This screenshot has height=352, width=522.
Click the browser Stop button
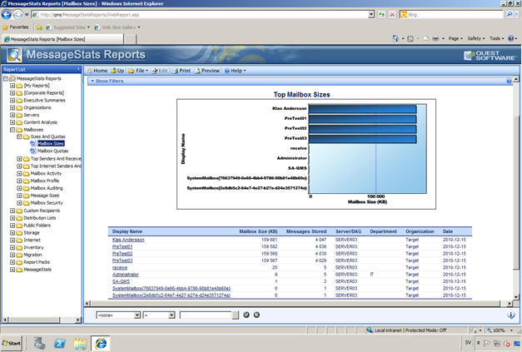392,15
